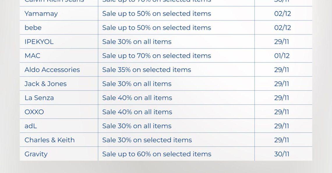This screenshot has height=173, width=332.
Task: Click the 01/12 date in MAC row
Action: [282, 56]
